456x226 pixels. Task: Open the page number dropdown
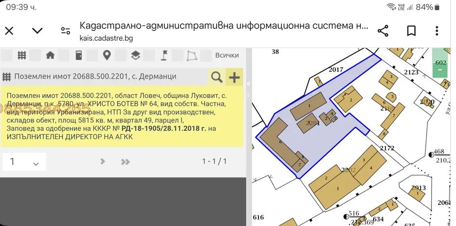pos(24,162)
